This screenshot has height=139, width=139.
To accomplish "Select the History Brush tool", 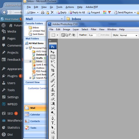I will [53, 94].
